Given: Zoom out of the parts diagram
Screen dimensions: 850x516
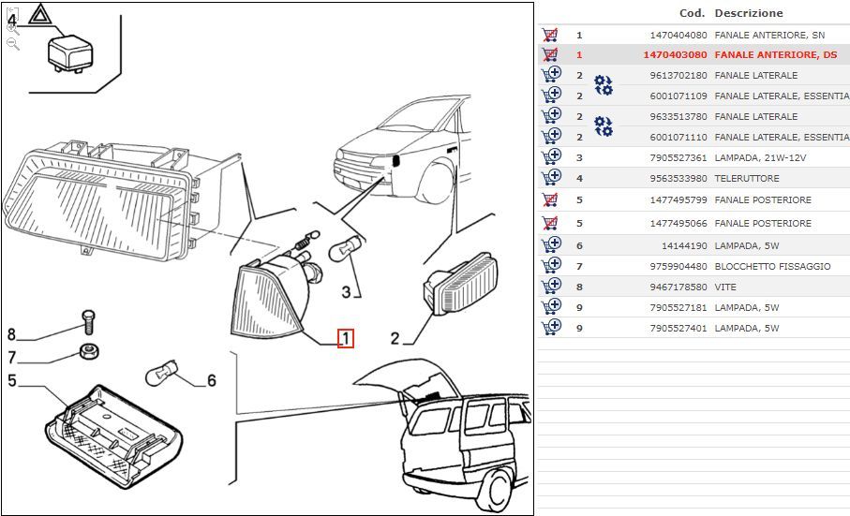Looking at the screenshot, I should pos(13,44).
